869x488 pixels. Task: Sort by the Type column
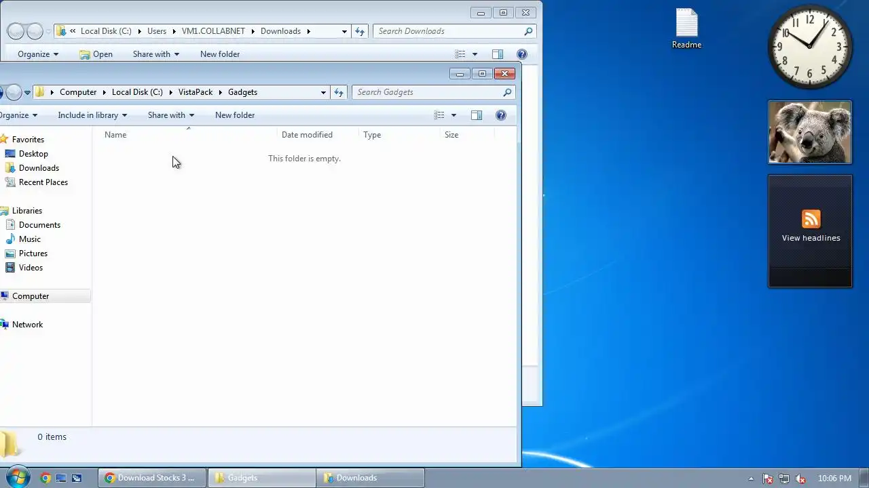(399, 135)
